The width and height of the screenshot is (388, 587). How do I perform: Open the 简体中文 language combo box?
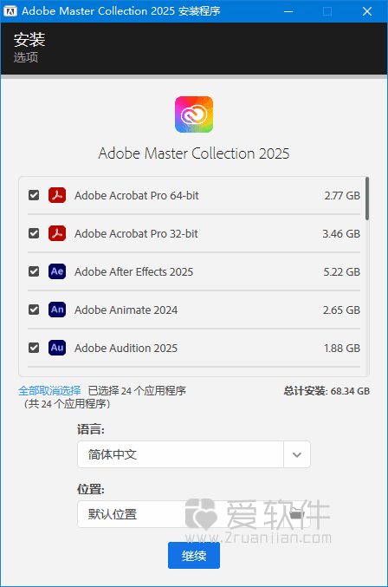[x=194, y=454]
